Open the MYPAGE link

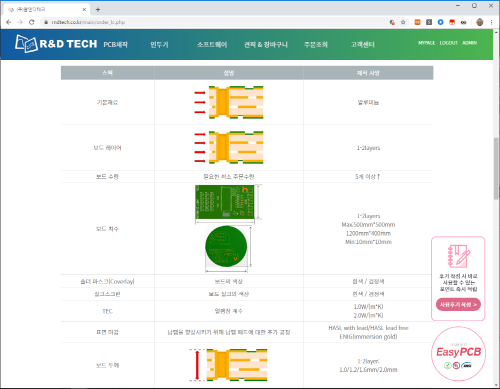click(x=426, y=42)
